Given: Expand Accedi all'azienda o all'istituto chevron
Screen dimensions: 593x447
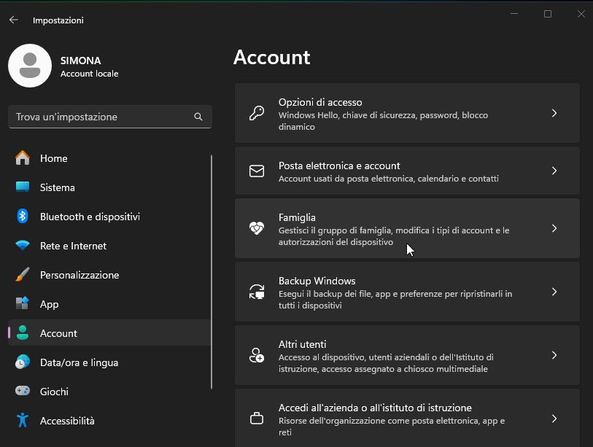Looking at the screenshot, I should point(554,419).
